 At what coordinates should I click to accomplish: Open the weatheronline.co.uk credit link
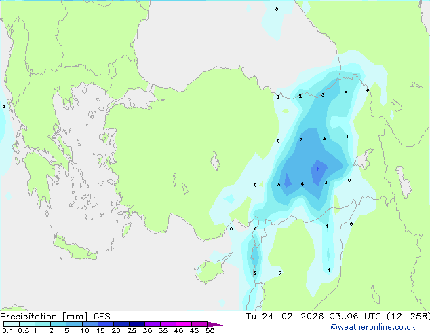coord(373,327)
